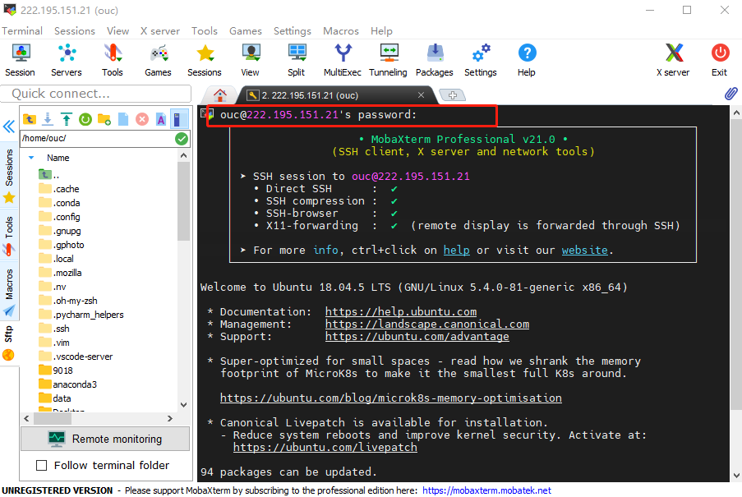Open the Help toolbar icon
This screenshot has width=742, height=497.
tap(527, 60)
